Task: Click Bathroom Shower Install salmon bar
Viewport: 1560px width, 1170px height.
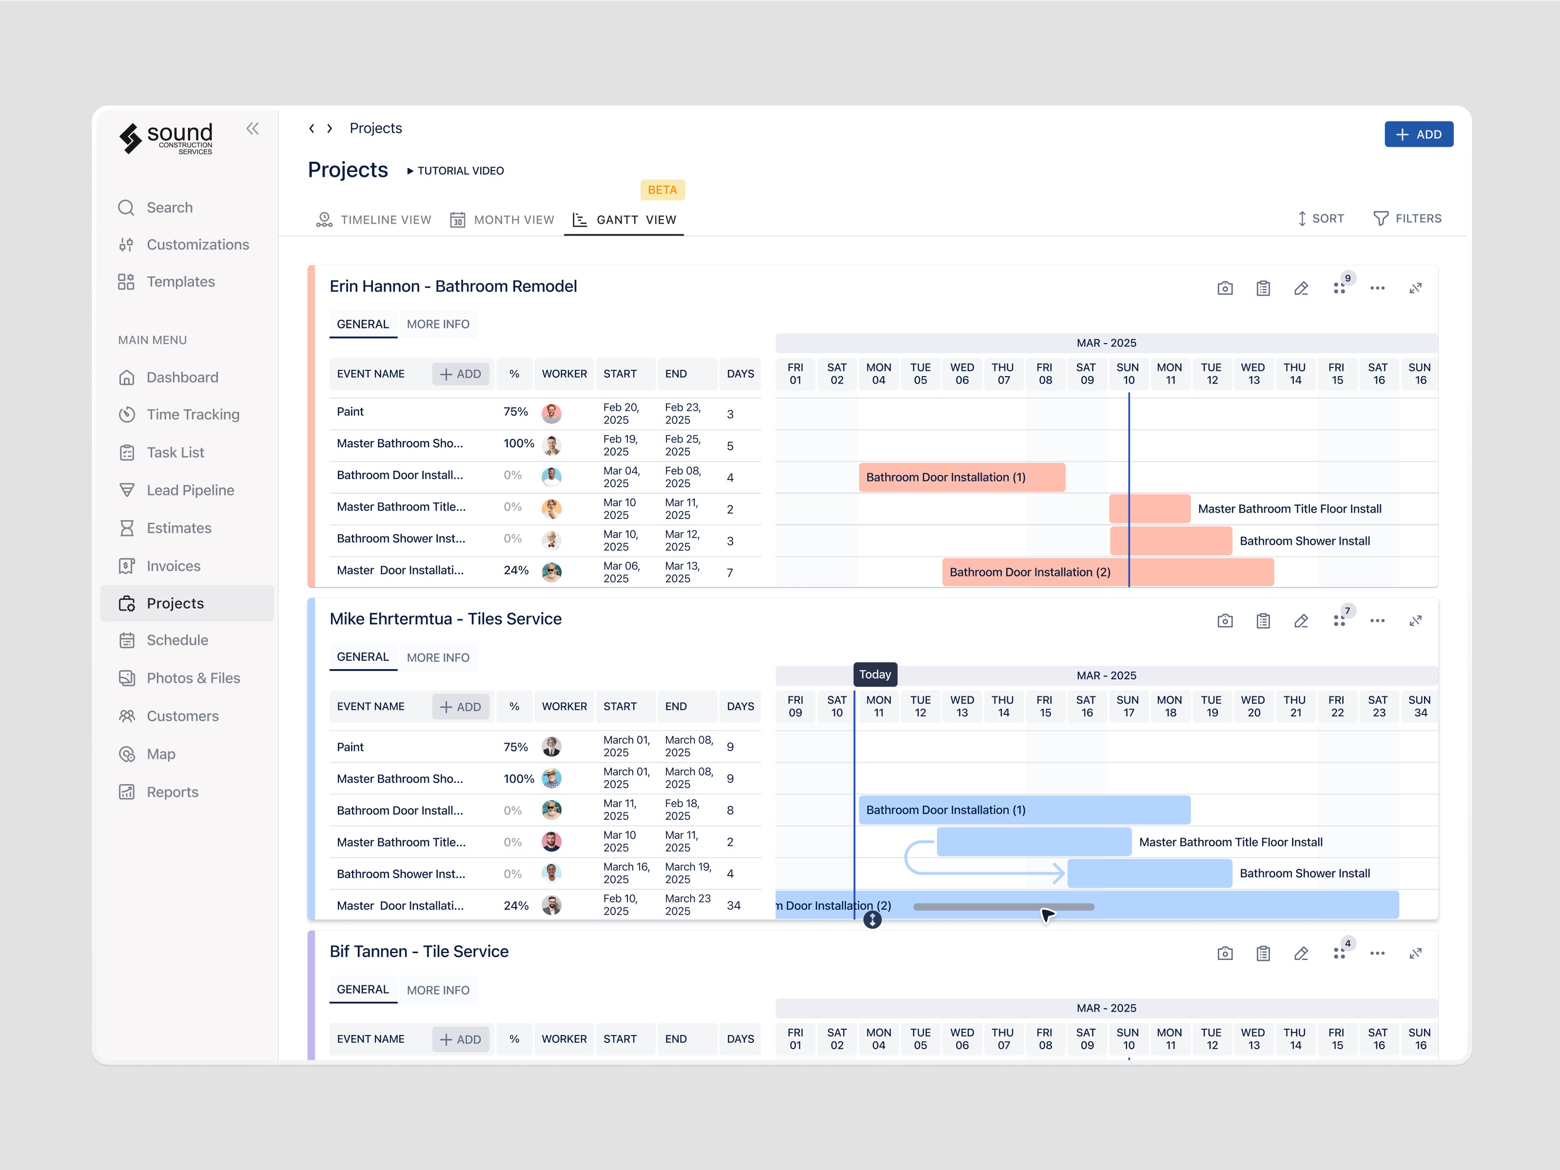Action: 1170,540
